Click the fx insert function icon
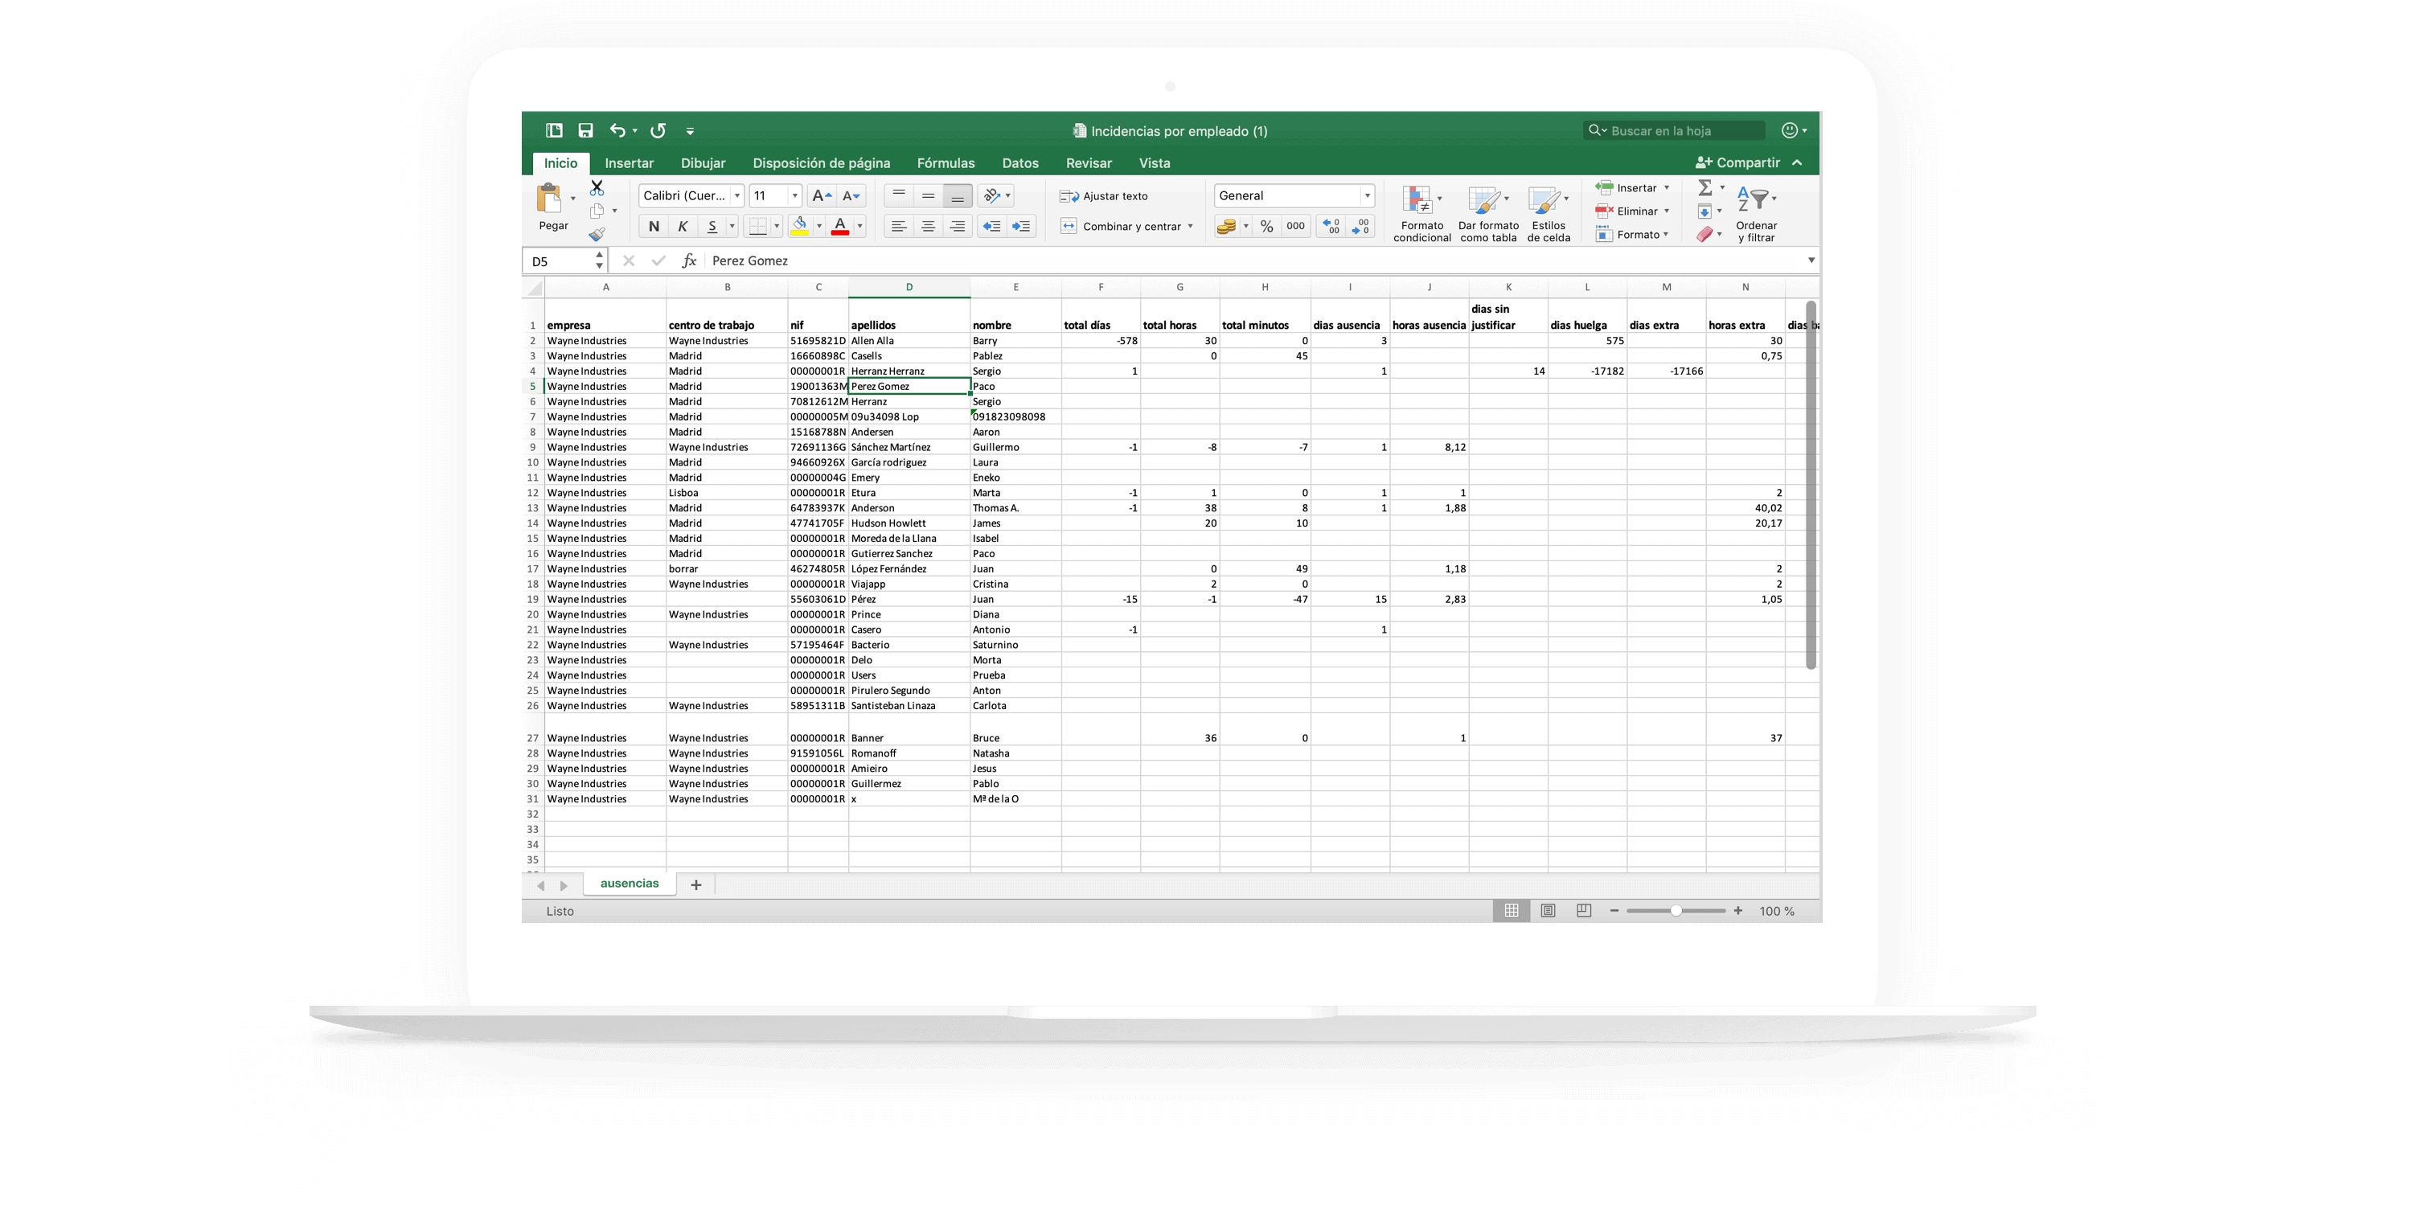The width and height of the screenshot is (2412, 1206). 689,261
